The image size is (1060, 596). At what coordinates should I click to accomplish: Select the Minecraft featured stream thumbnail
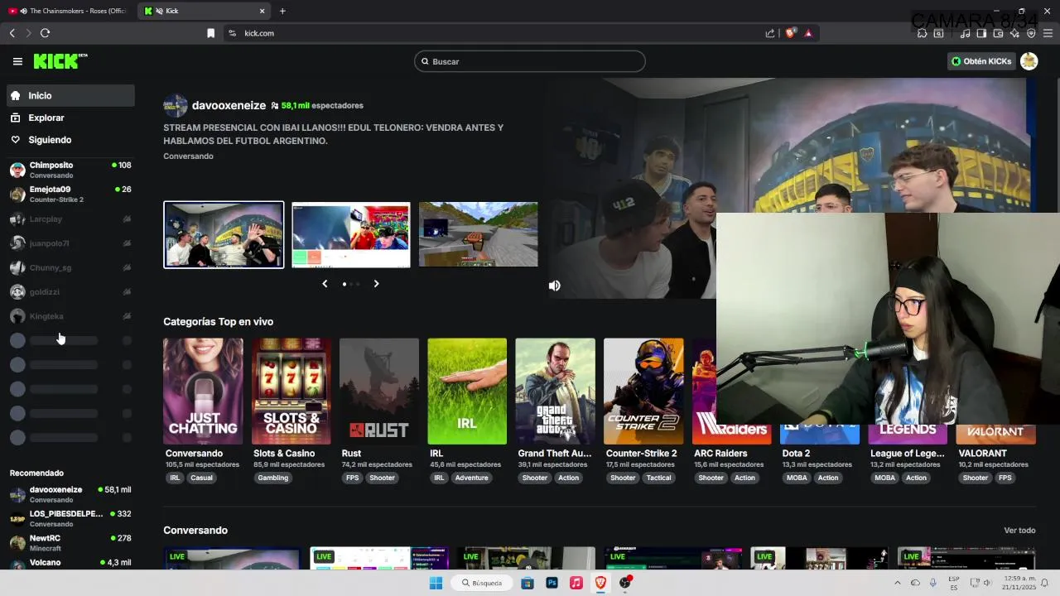click(x=479, y=234)
